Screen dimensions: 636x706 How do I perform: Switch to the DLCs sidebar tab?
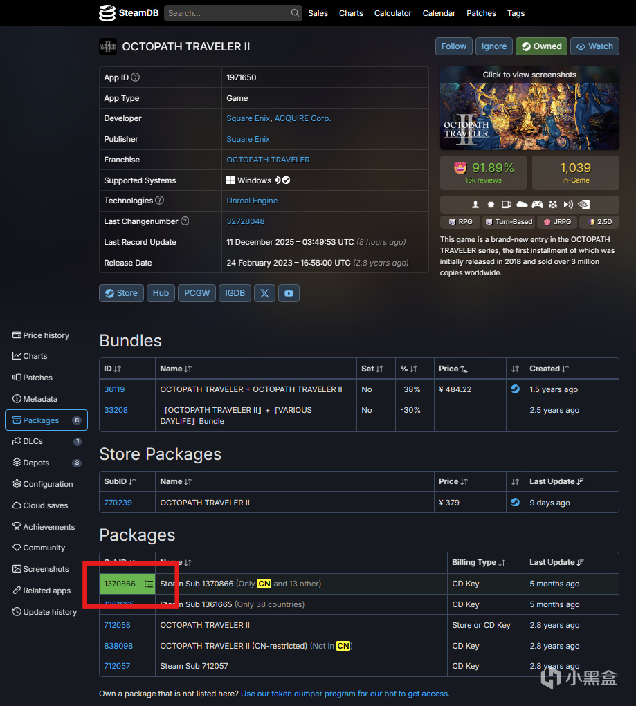(46, 441)
